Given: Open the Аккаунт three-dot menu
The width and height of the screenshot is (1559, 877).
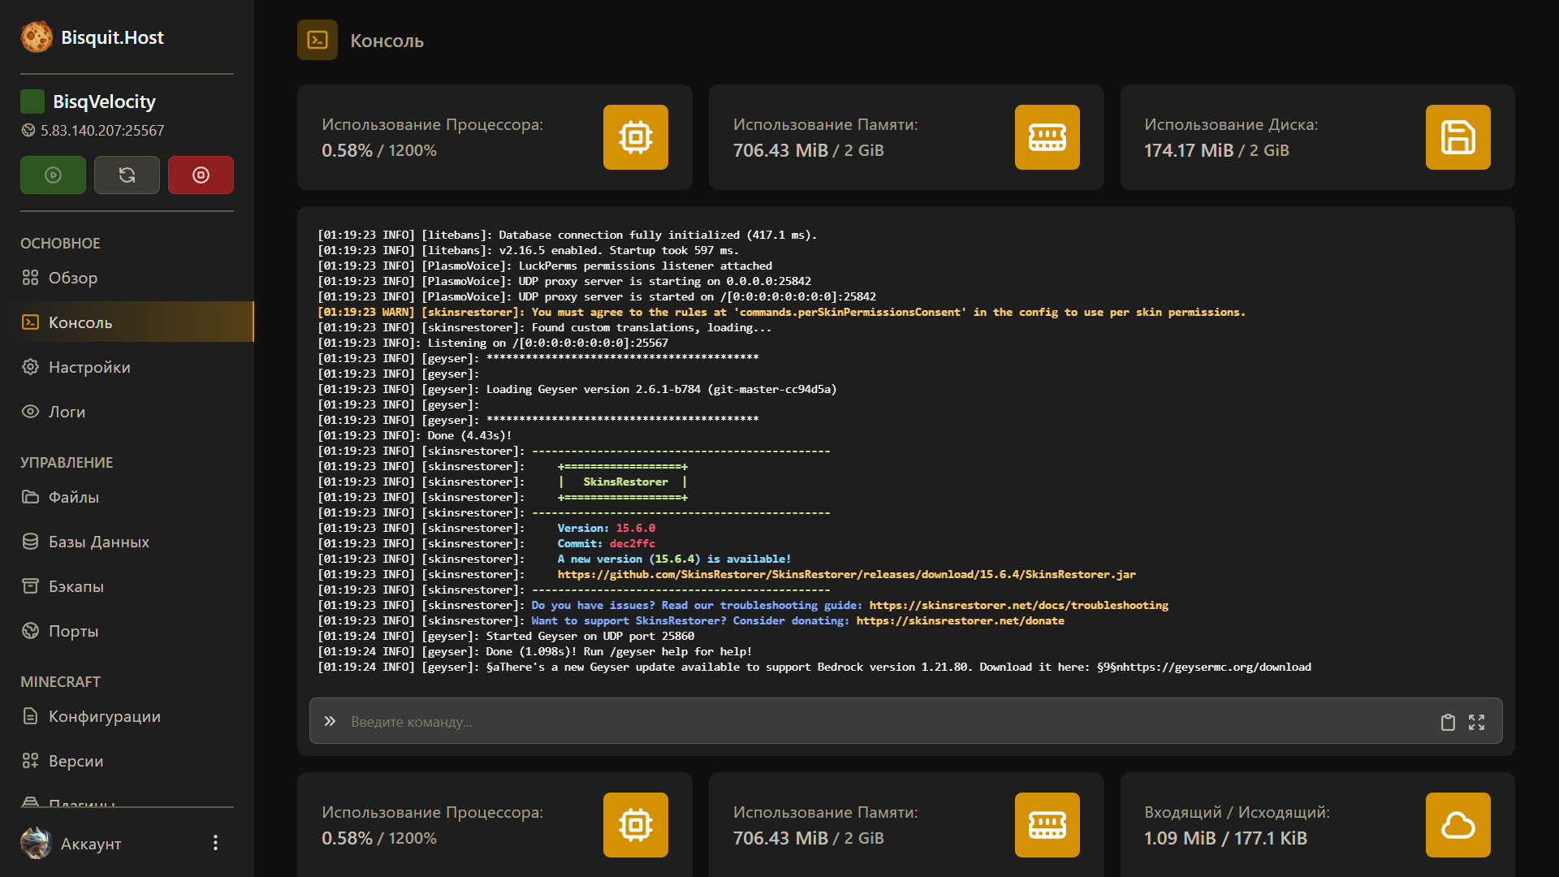Looking at the screenshot, I should point(215,842).
